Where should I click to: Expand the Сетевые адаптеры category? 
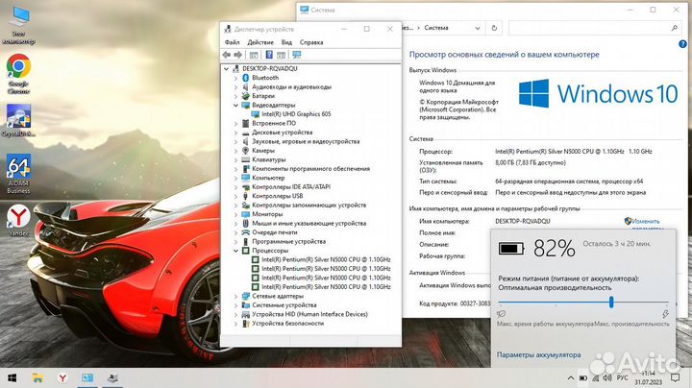coord(235,296)
